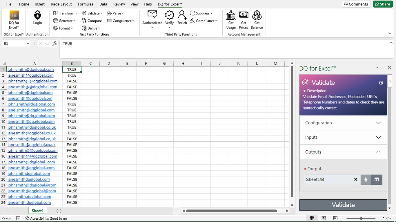
Task: Open the File menu
Action: [8, 4]
